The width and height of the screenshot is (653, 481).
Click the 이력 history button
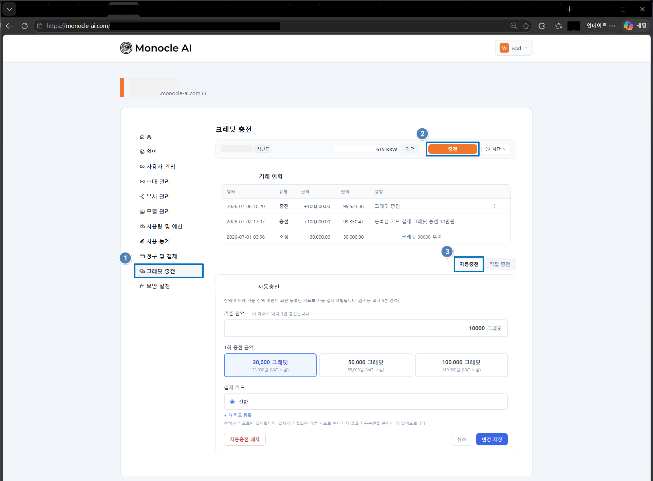(x=410, y=149)
